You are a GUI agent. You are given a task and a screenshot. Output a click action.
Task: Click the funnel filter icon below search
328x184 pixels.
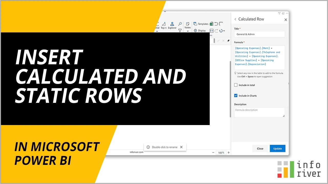tap(180, 30)
